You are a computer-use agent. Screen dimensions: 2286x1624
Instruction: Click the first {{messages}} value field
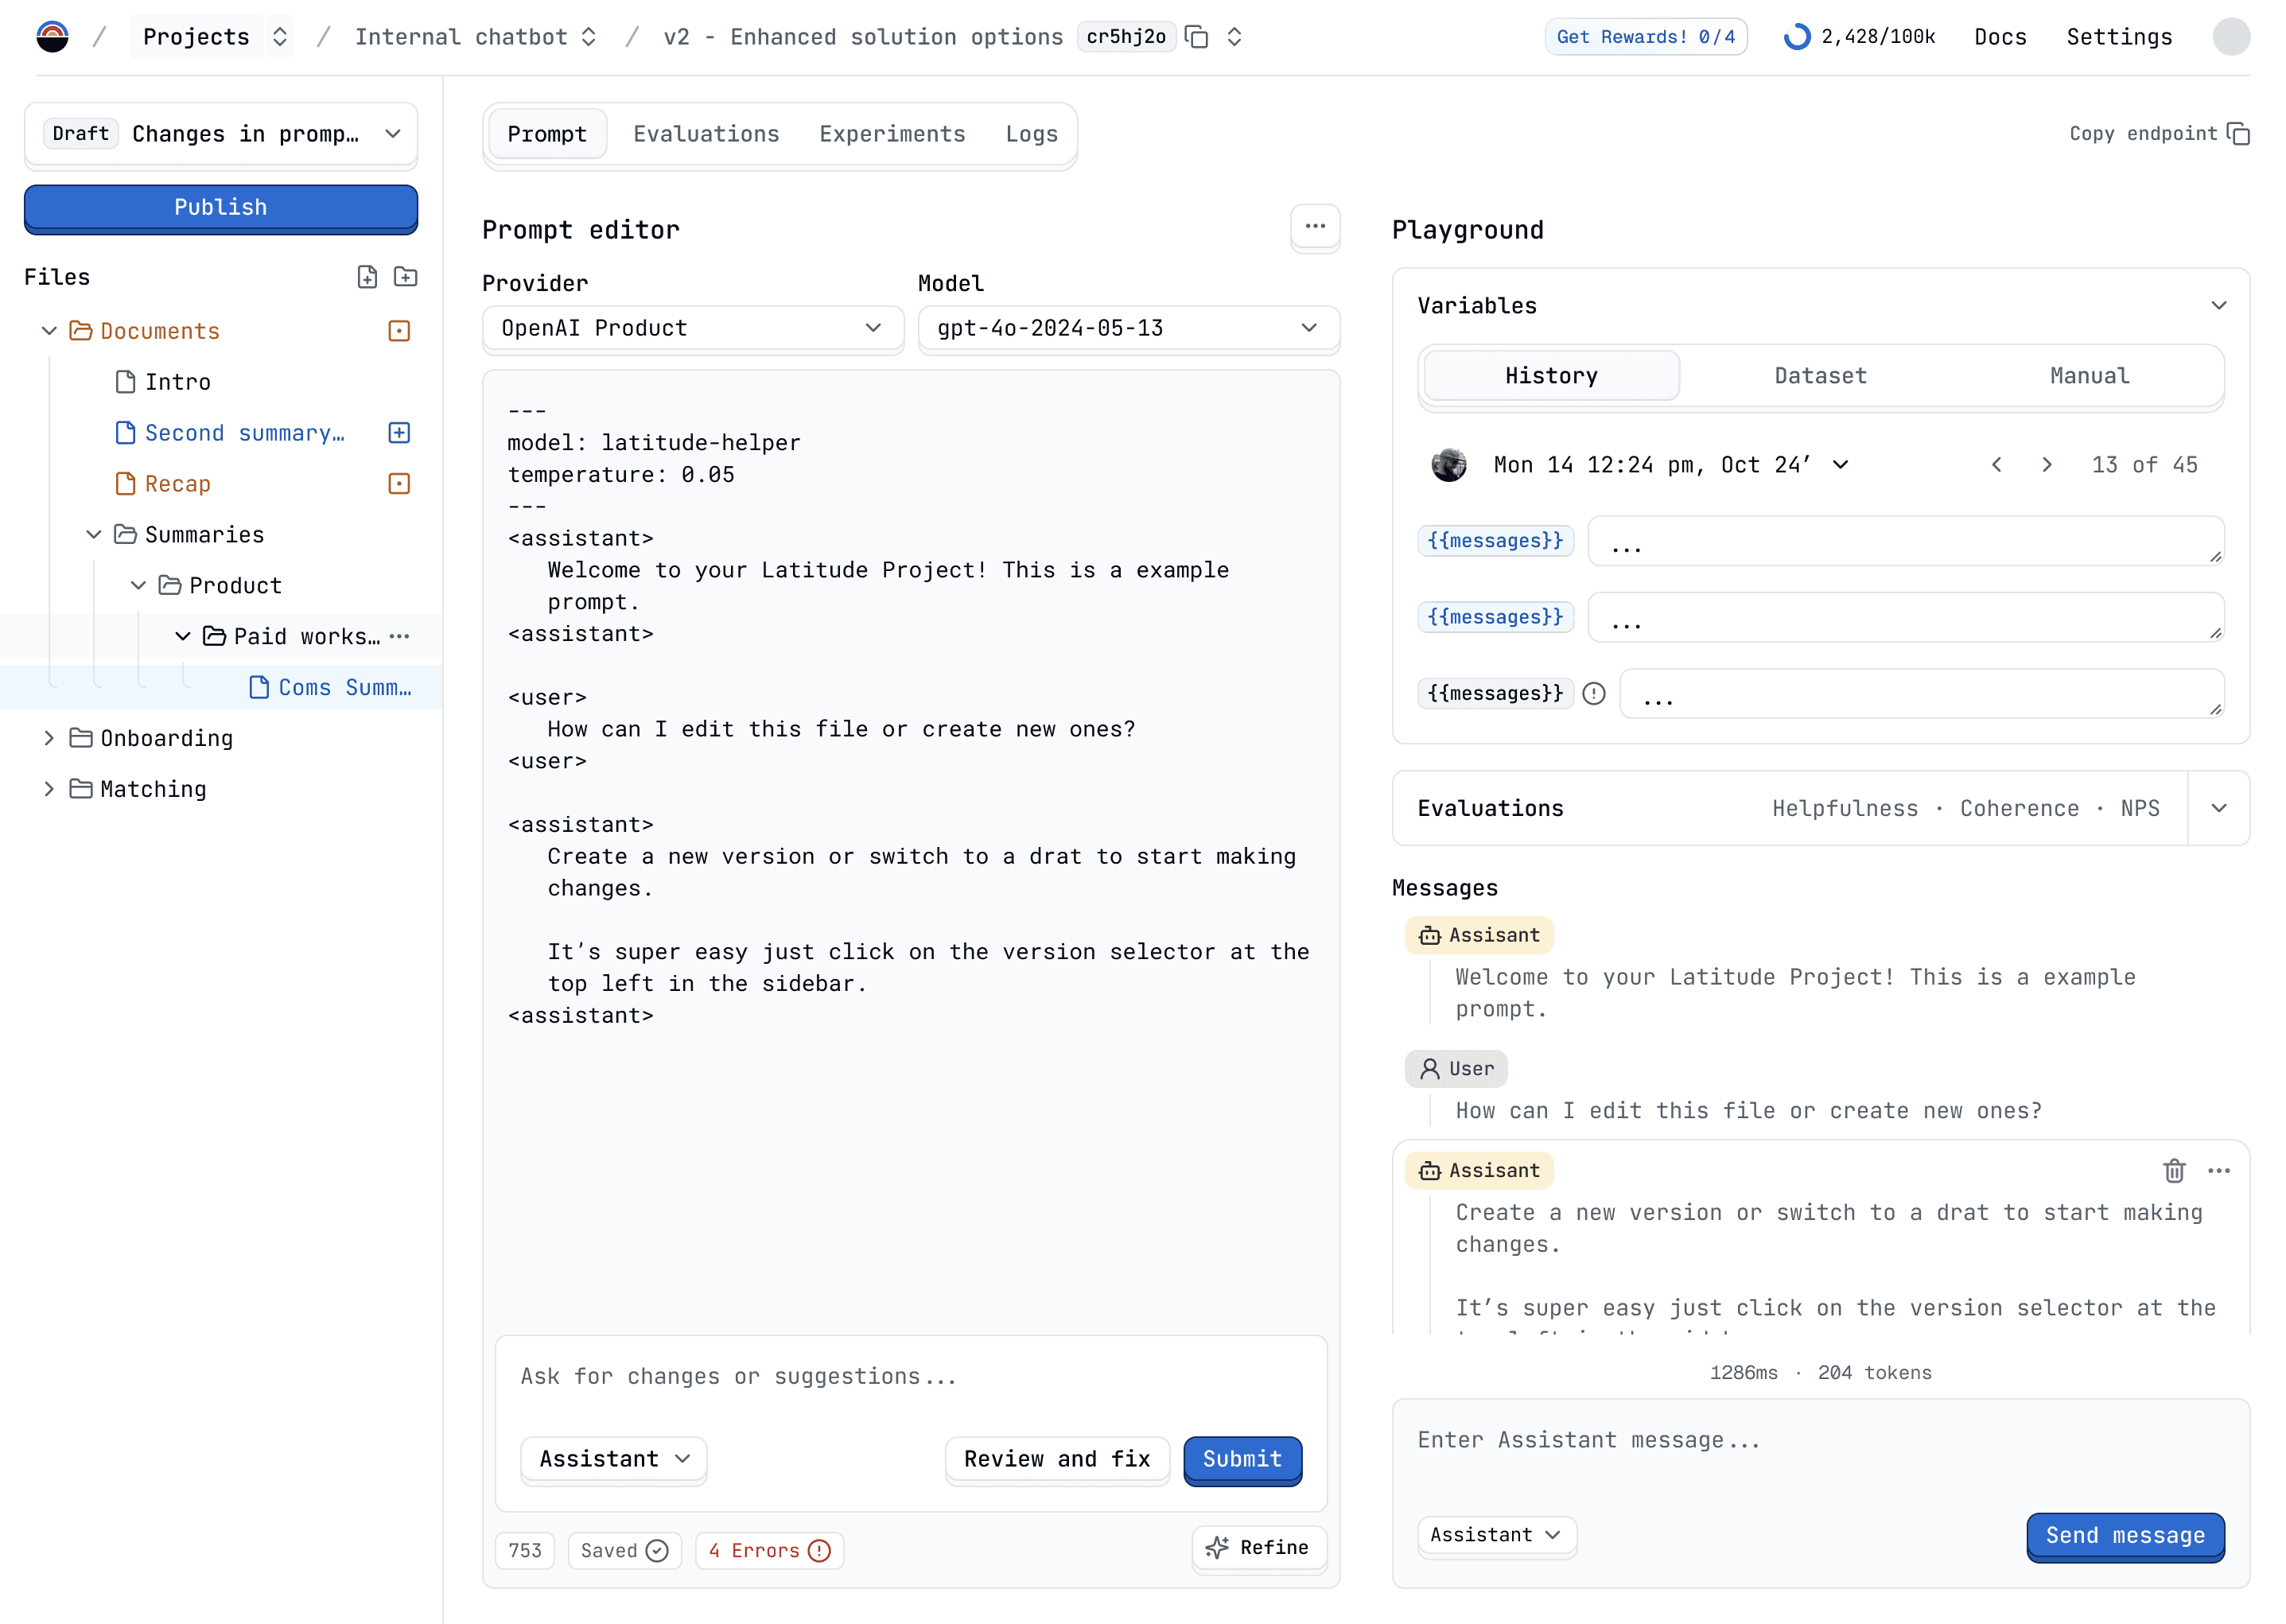click(x=1905, y=541)
